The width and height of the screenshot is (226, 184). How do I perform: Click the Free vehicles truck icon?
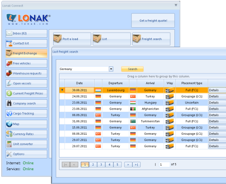coord(9,63)
